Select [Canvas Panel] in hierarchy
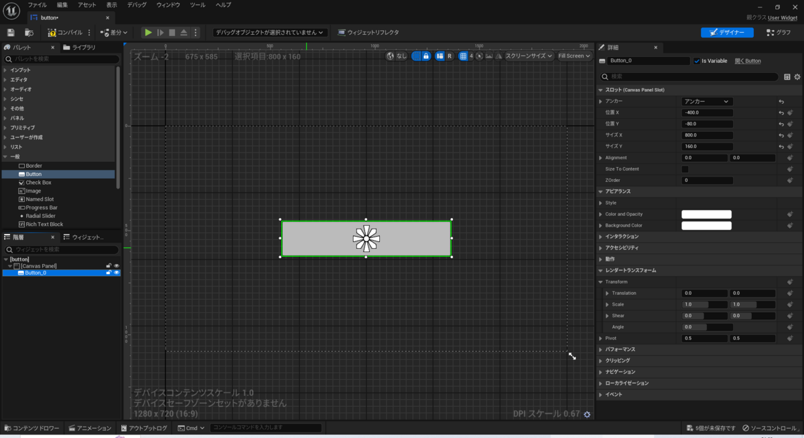This screenshot has height=438, width=804. point(38,265)
